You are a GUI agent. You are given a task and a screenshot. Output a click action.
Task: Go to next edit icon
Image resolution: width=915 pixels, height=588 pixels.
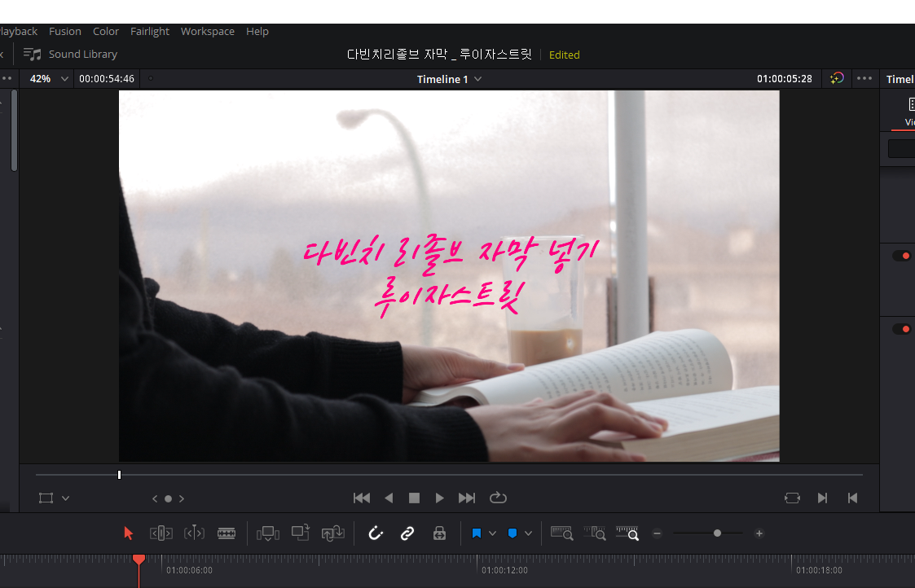pyautogui.click(x=822, y=498)
